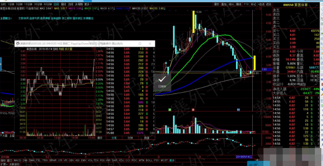Switch to 周线 weekly chart
Screen dimensions: 323x166
[63, 4]
